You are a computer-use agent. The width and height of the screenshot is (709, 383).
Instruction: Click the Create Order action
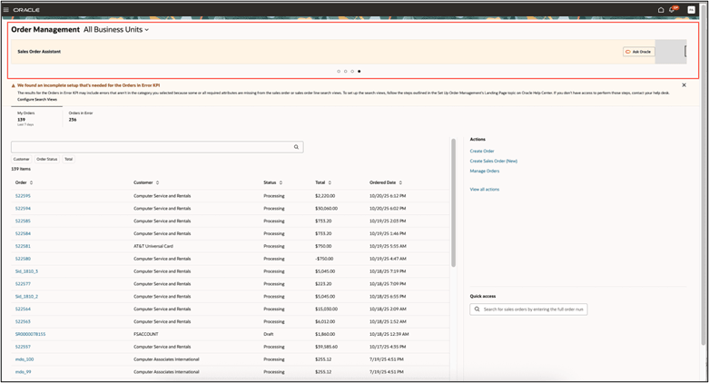[482, 151]
